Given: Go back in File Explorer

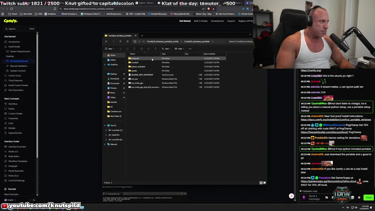Looking at the screenshot, I should click(106, 41).
